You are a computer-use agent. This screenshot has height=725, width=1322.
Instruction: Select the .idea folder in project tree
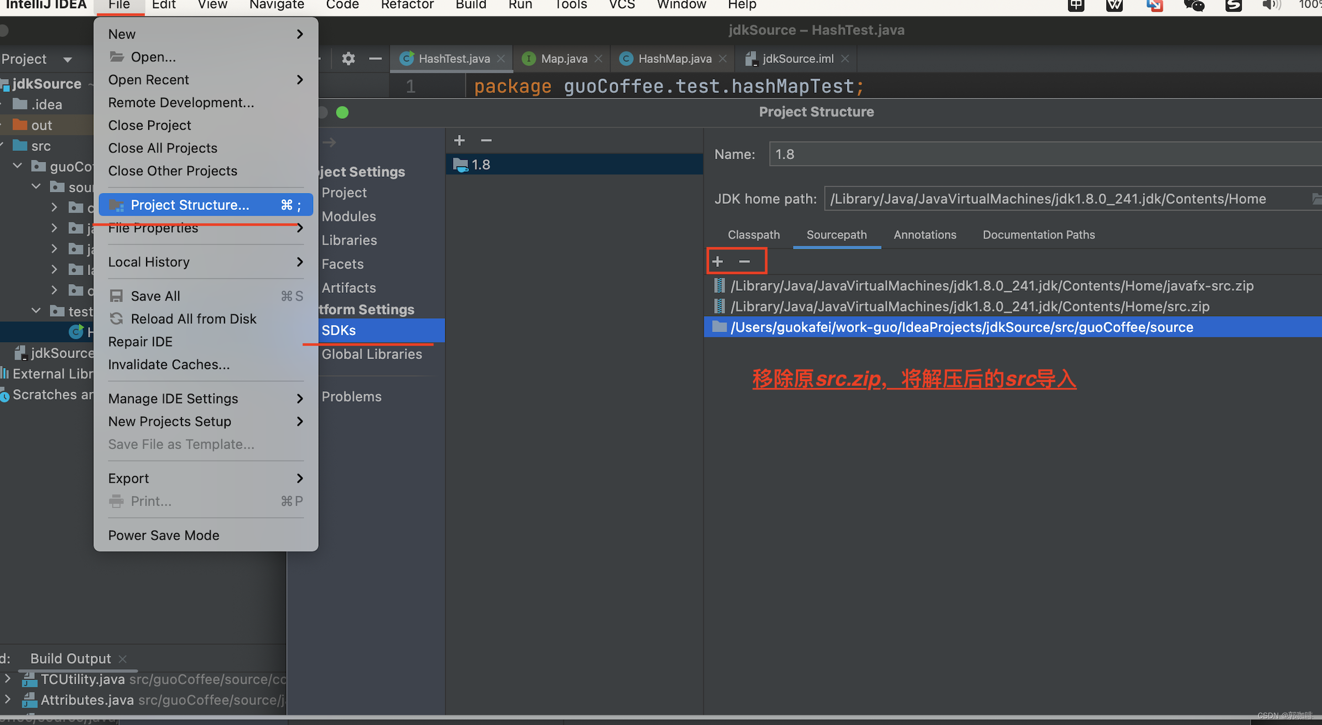click(46, 104)
